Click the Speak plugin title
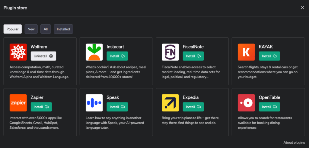 [x=113, y=97]
